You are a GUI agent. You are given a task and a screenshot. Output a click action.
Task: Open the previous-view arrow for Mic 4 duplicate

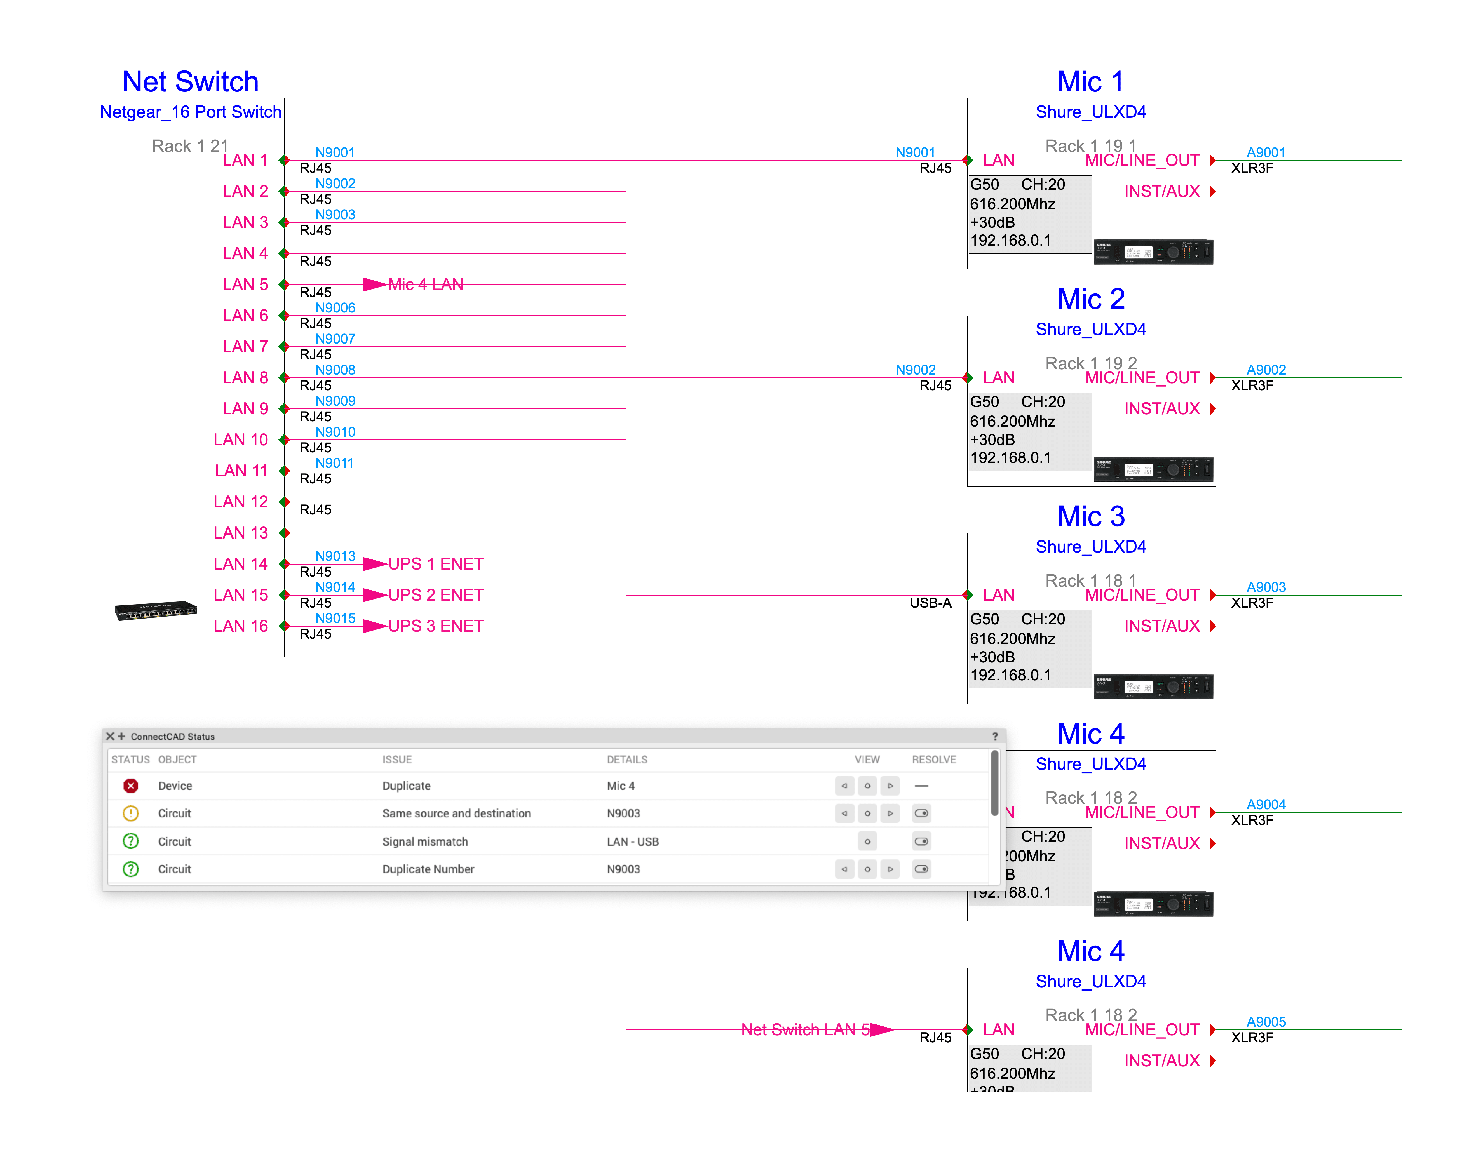844,786
